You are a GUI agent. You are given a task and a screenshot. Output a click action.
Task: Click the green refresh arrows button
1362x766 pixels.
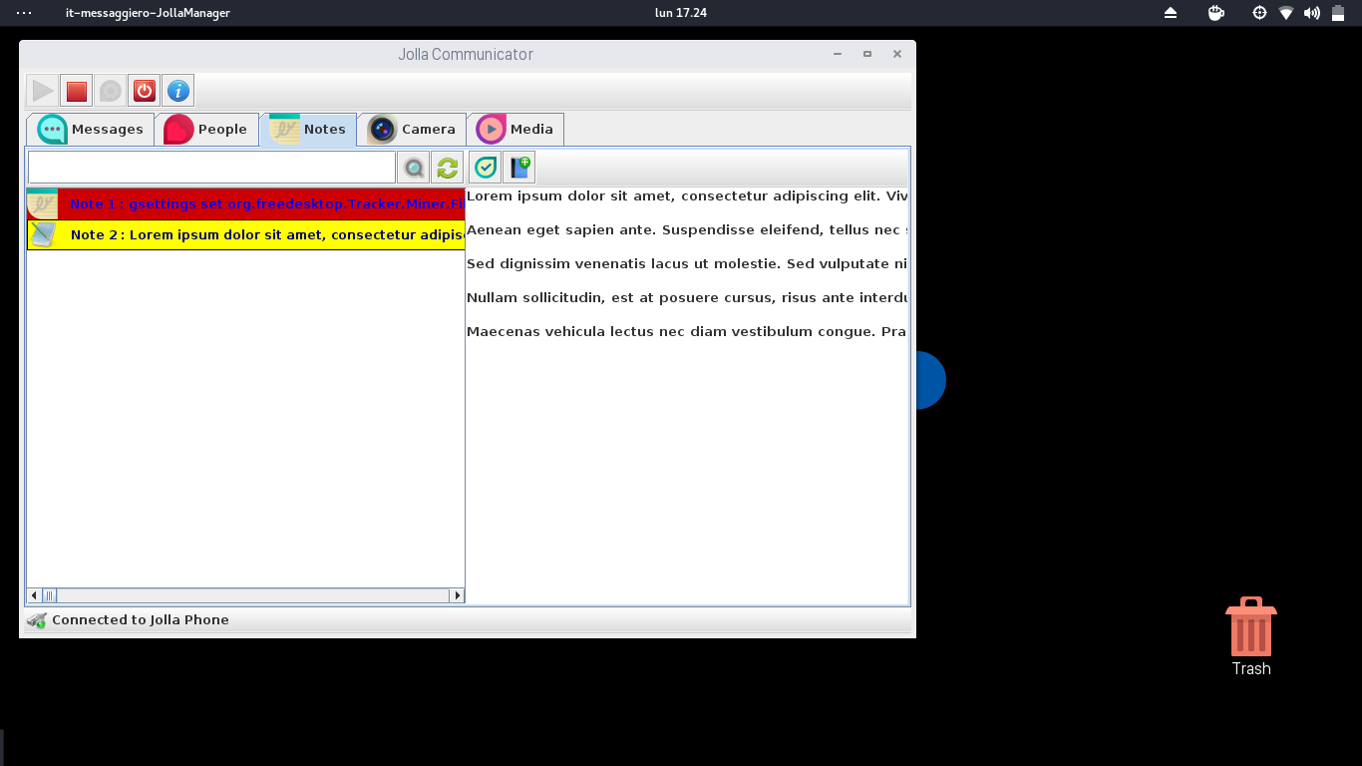tap(448, 168)
